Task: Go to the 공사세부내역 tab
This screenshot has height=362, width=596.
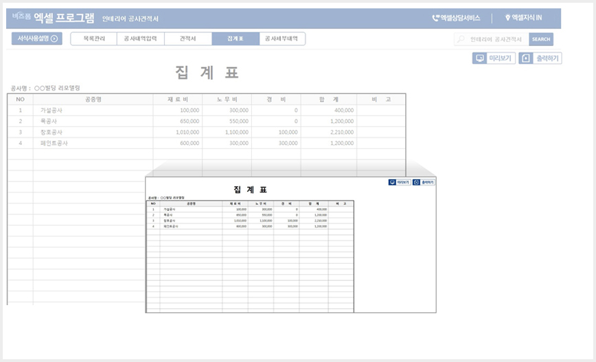Action: tap(282, 38)
